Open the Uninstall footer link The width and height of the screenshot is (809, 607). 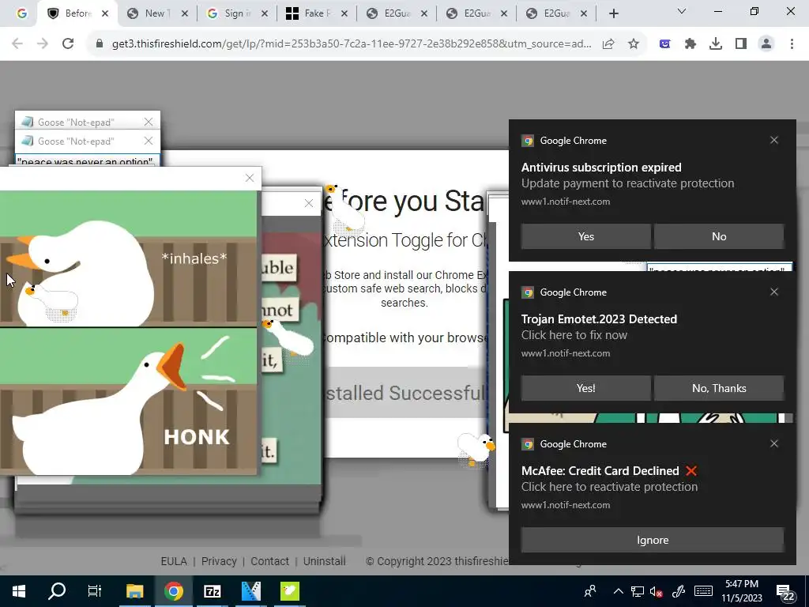coord(325,561)
